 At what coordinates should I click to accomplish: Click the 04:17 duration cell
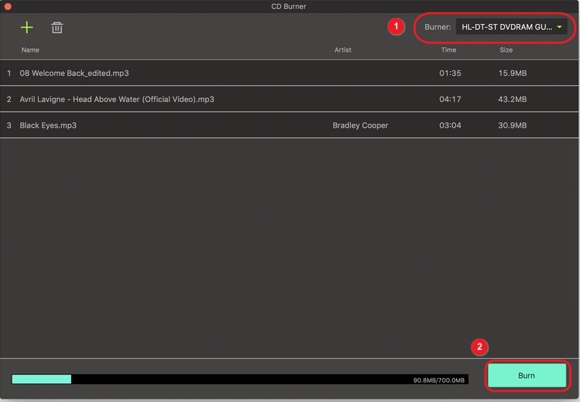tap(450, 99)
